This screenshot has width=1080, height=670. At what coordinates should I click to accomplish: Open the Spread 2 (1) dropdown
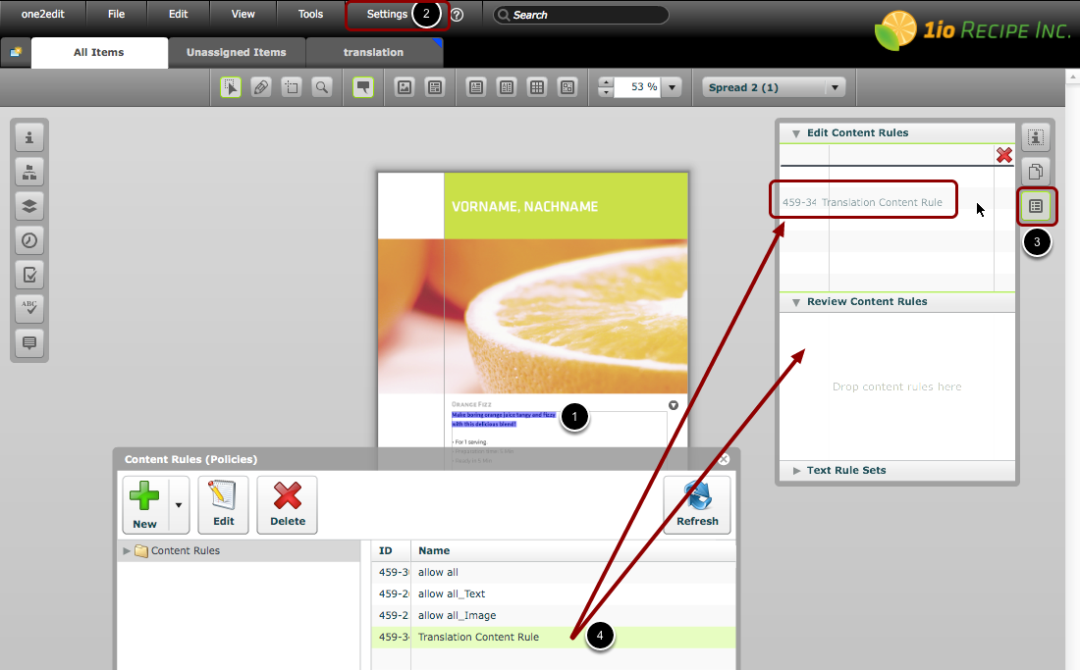pos(774,87)
